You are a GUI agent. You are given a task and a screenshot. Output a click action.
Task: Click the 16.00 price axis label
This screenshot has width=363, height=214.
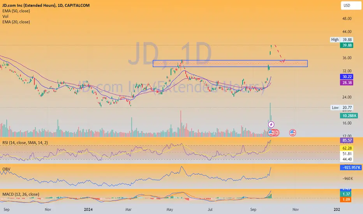pyautogui.click(x=347, y=123)
